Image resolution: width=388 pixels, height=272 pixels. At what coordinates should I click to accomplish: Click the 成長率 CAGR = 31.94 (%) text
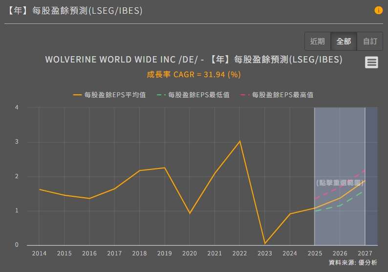[194, 74]
